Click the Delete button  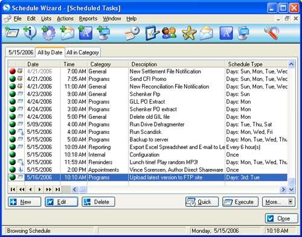pyautogui.click(x=98, y=202)
